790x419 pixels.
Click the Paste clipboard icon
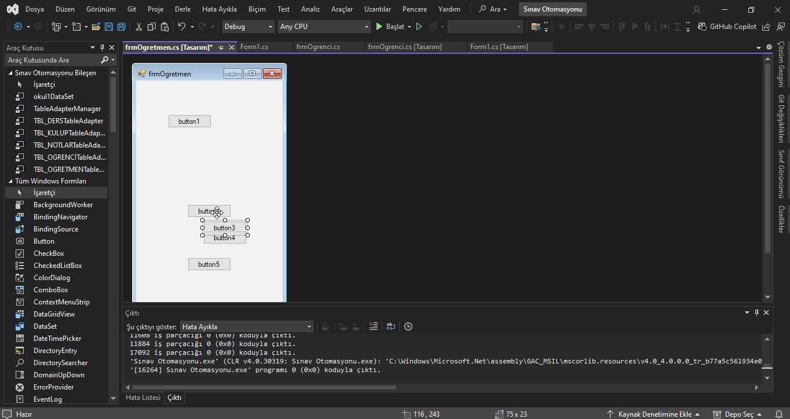(x=164, y=27)
